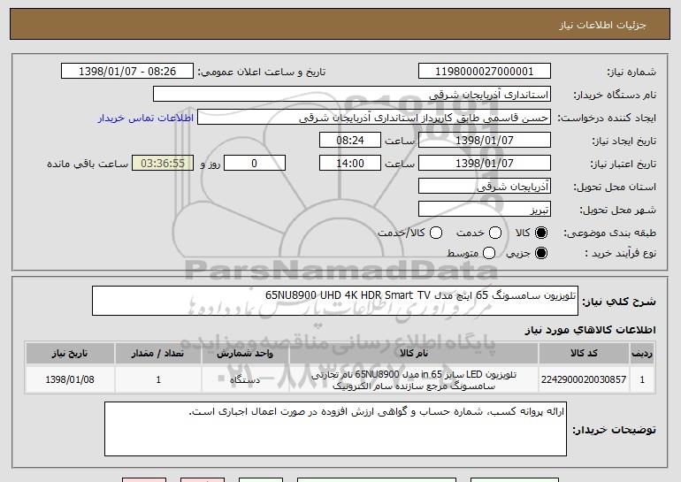Click the creation time field 08:24
This screenshot has width=681, height=482.
coord(350,141)
